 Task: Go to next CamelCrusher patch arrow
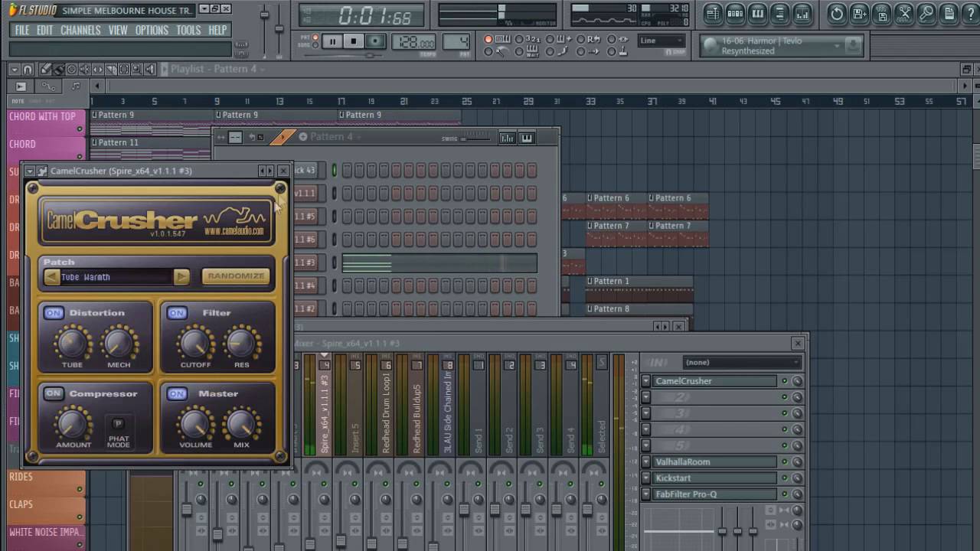(x=181, y=277)
